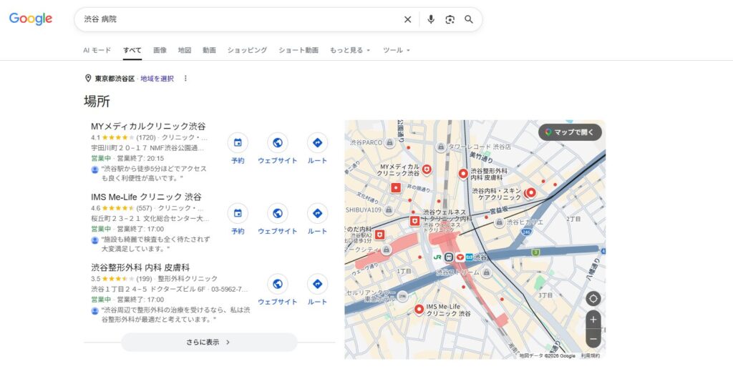Open the MYメディカルクリニック渋谷 listing title

pos(148,126)
